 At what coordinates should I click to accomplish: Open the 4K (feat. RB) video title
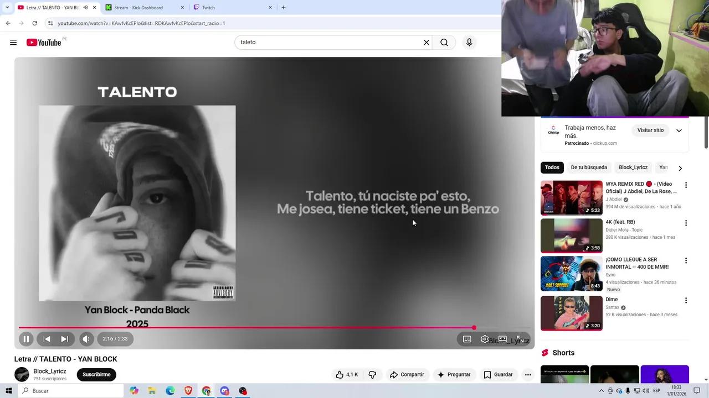point(620,222)
